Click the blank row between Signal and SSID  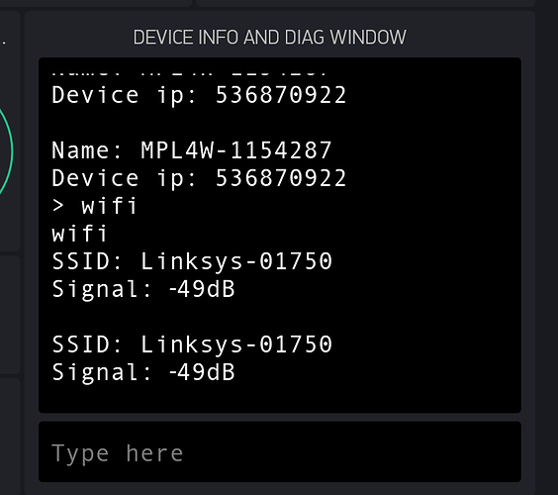click(280, 317)
